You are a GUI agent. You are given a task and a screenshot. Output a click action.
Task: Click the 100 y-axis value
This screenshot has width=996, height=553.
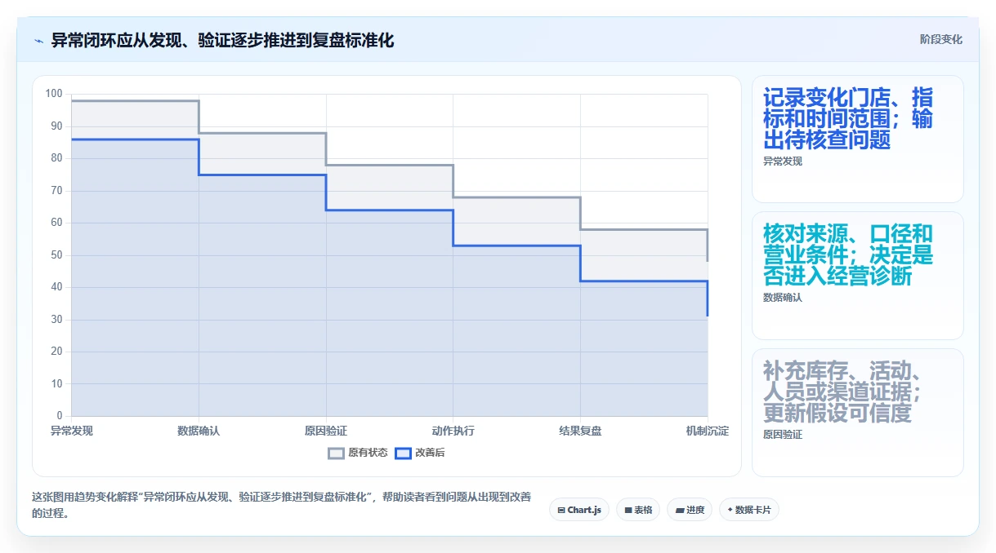pos(54,94)
